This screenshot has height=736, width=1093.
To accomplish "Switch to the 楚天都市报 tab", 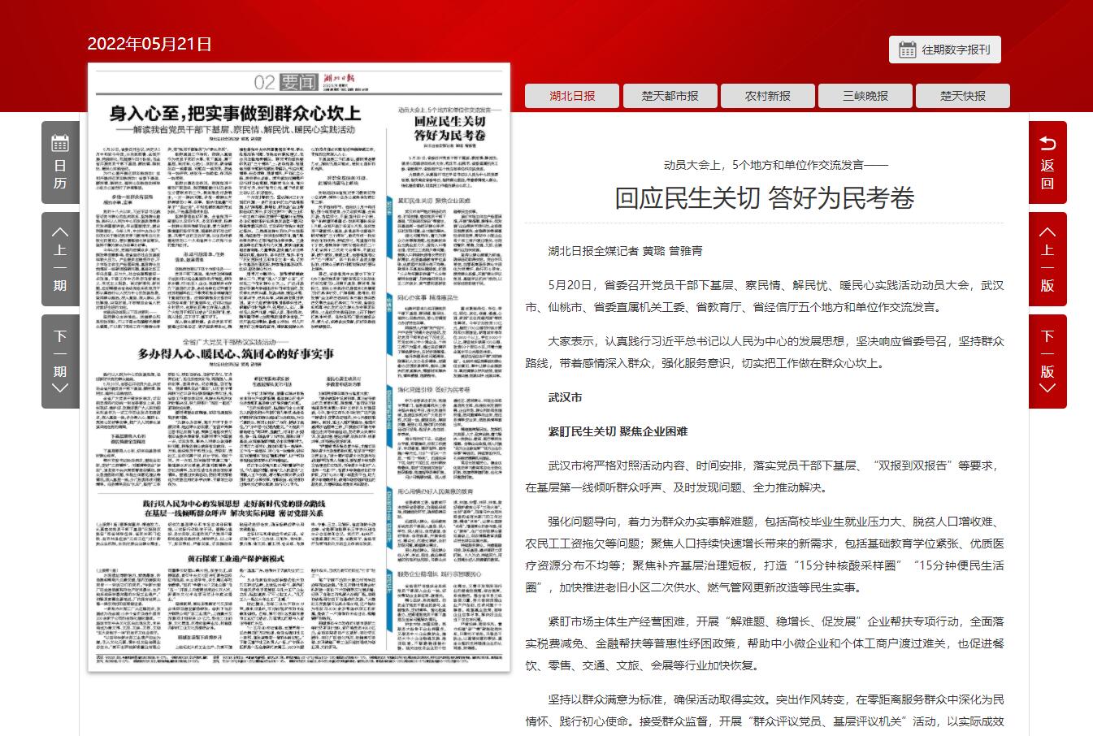I will [670, 96].
